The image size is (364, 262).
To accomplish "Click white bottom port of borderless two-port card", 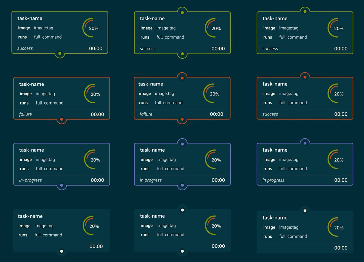I will [x=182, y=251].
